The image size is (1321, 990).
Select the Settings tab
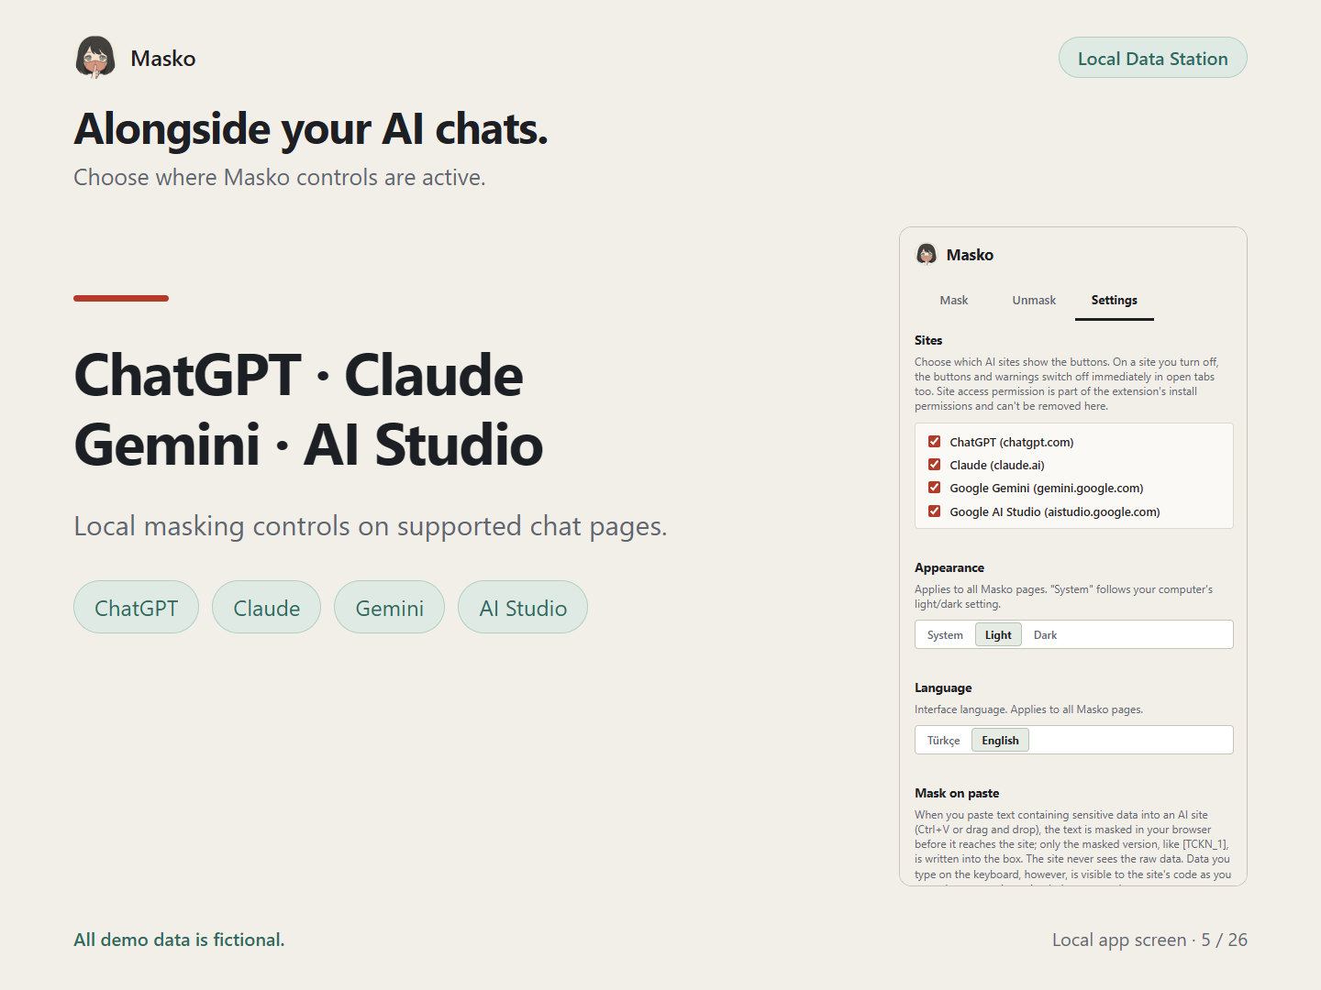[x=1114, y=301]
